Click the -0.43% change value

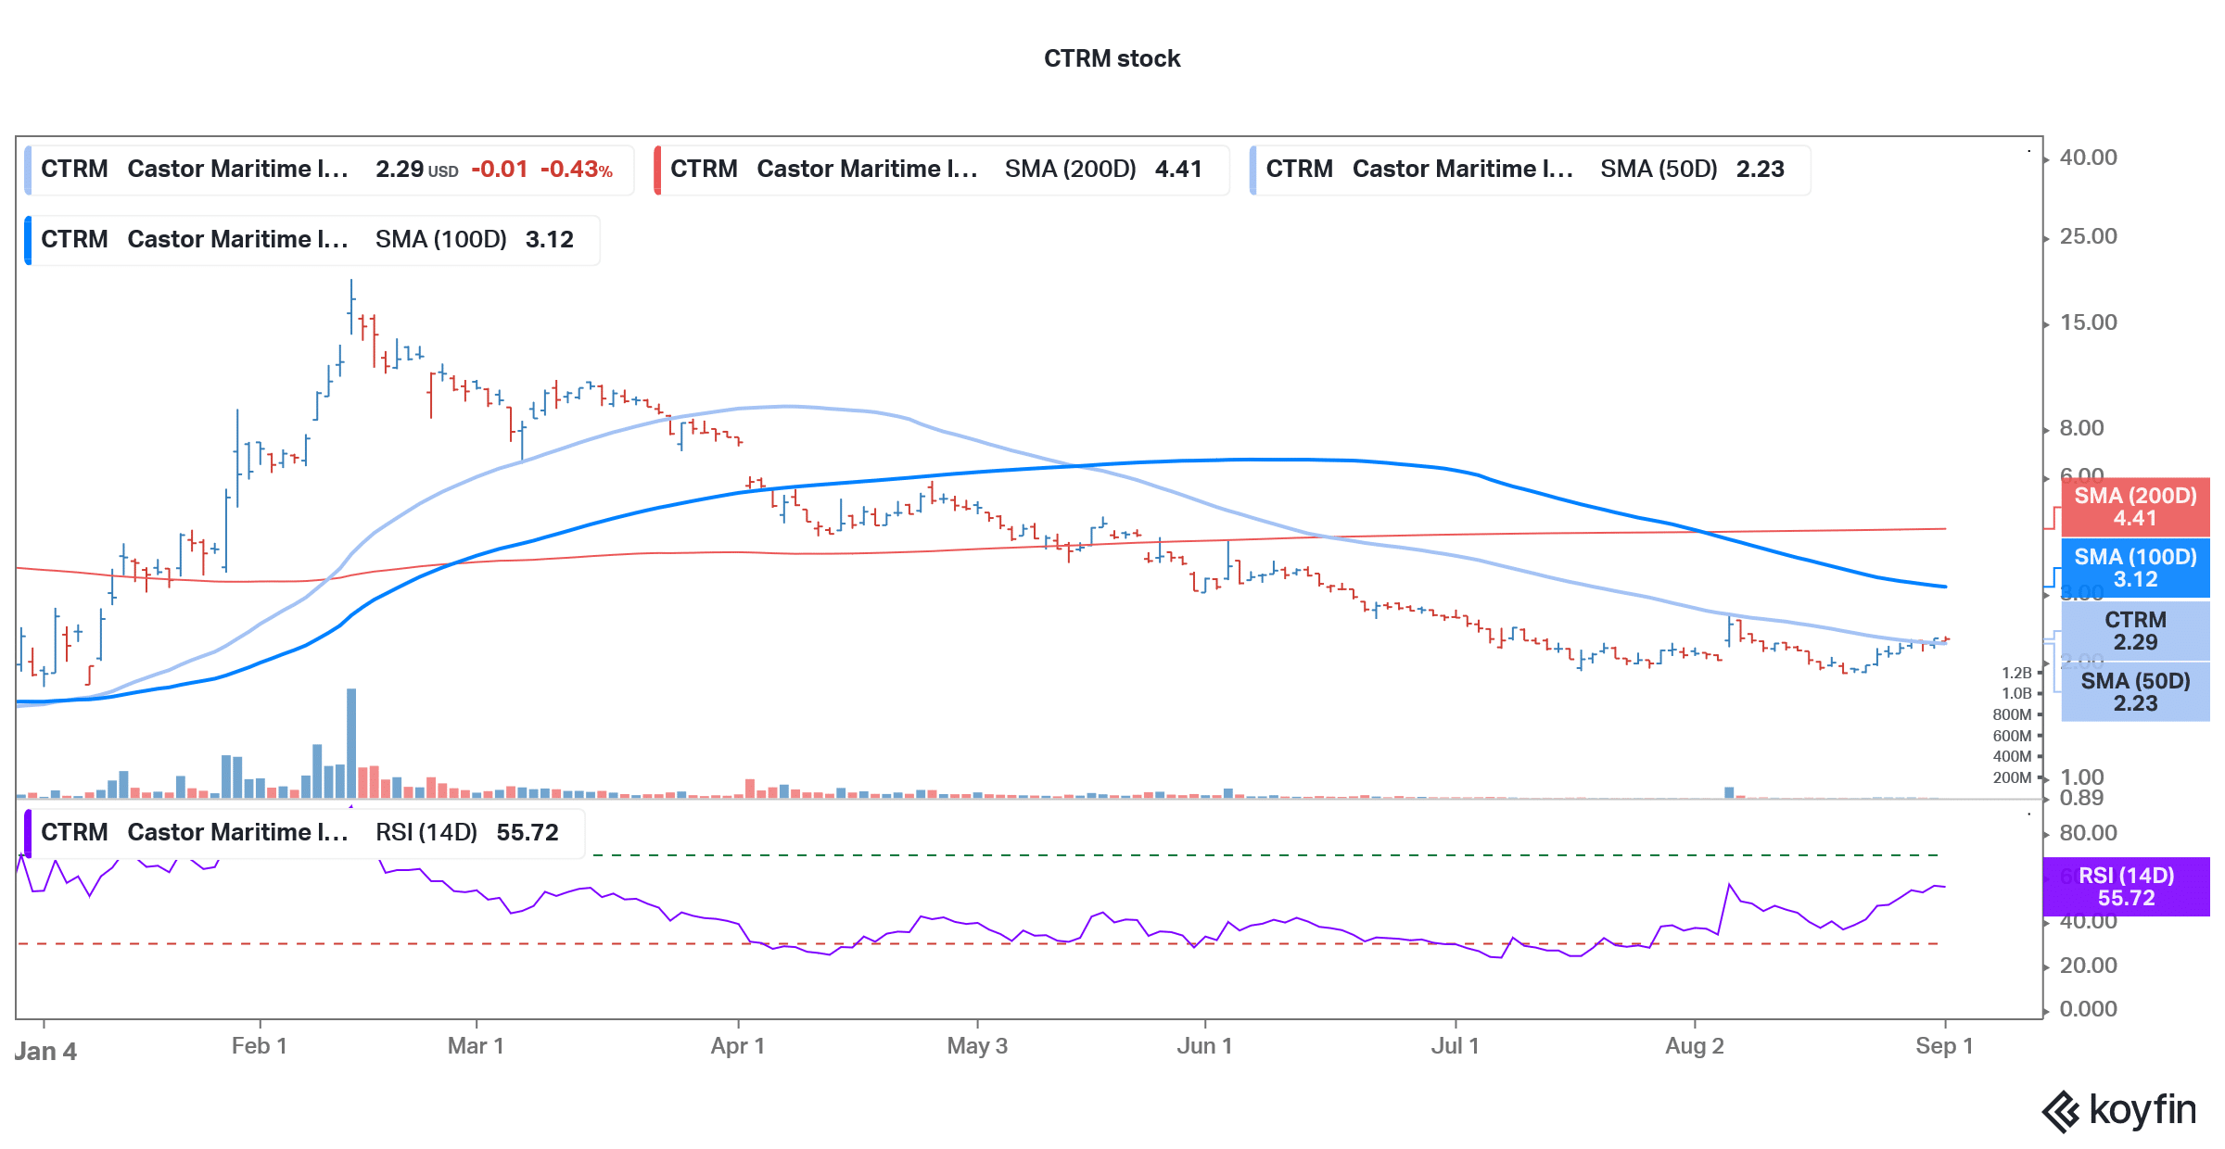(x=576, y=170)
